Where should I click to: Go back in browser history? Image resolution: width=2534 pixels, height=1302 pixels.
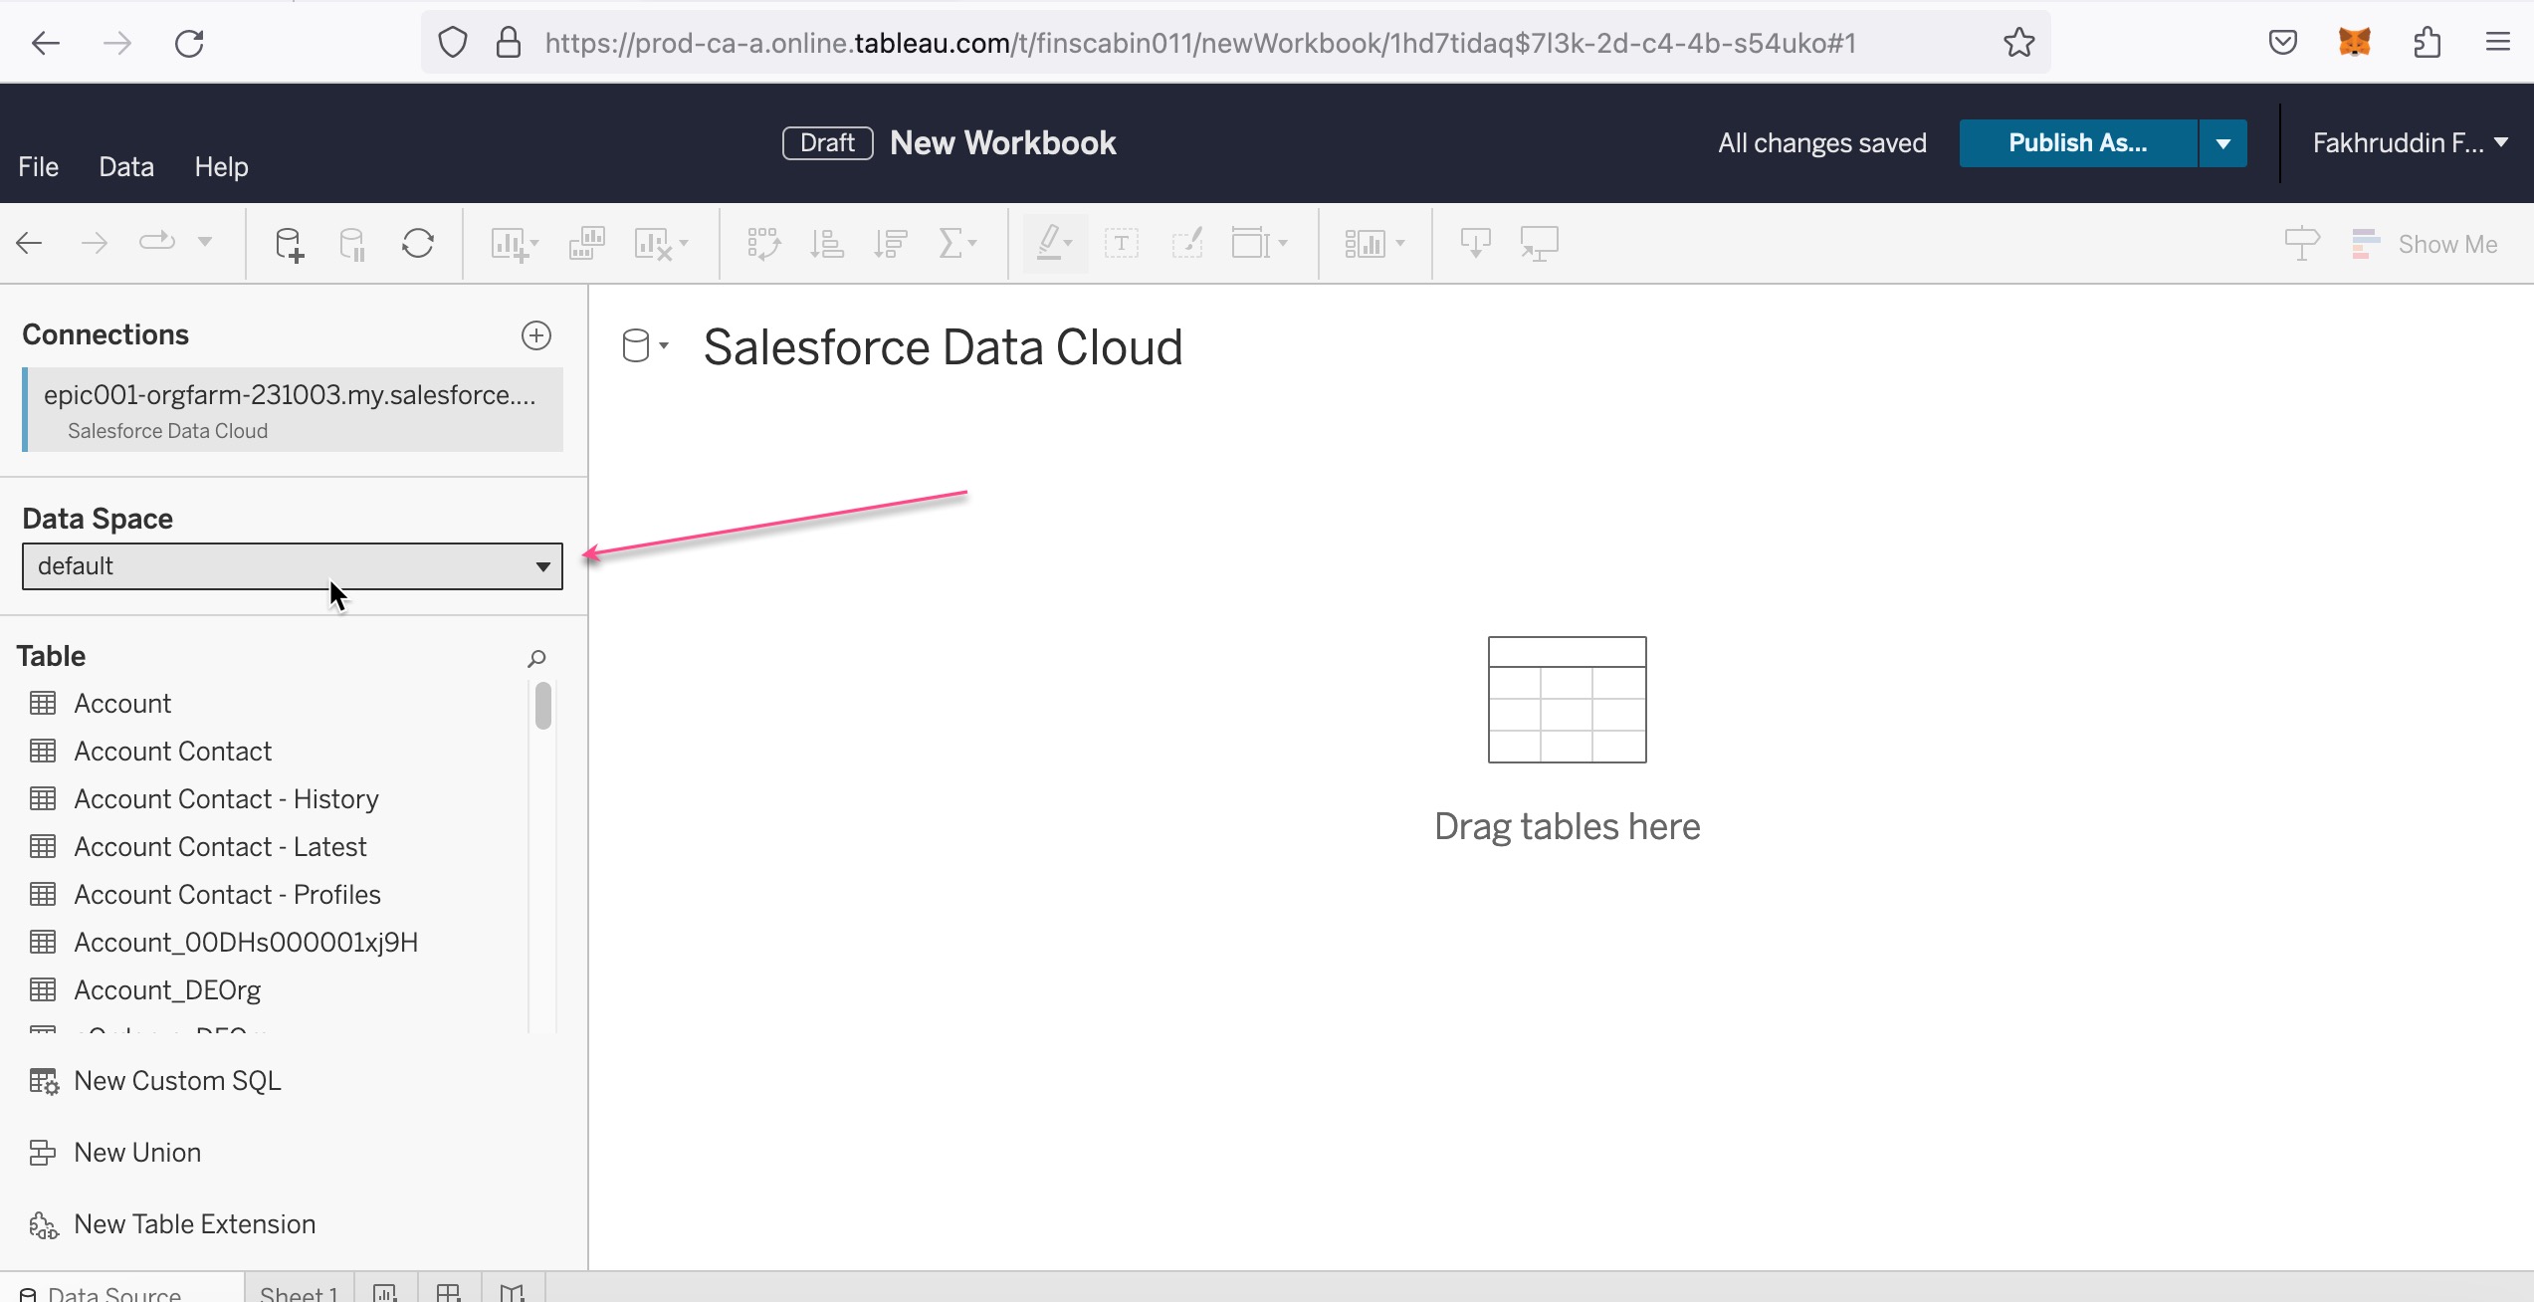click(x=46, y=43)
